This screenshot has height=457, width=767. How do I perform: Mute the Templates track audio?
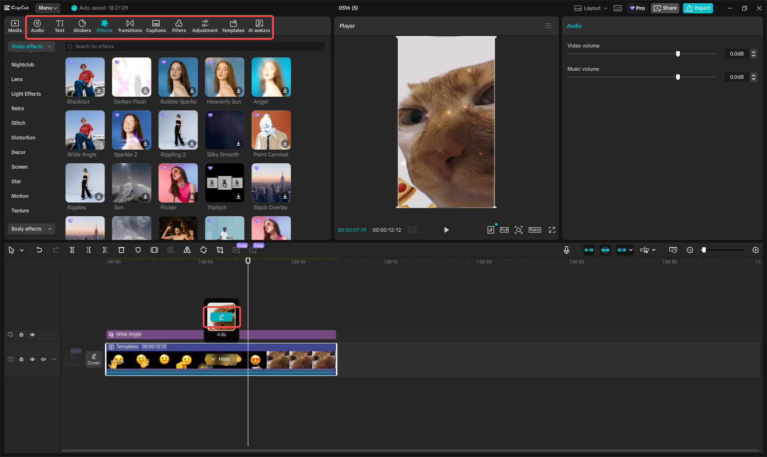(x=43, y=359)
